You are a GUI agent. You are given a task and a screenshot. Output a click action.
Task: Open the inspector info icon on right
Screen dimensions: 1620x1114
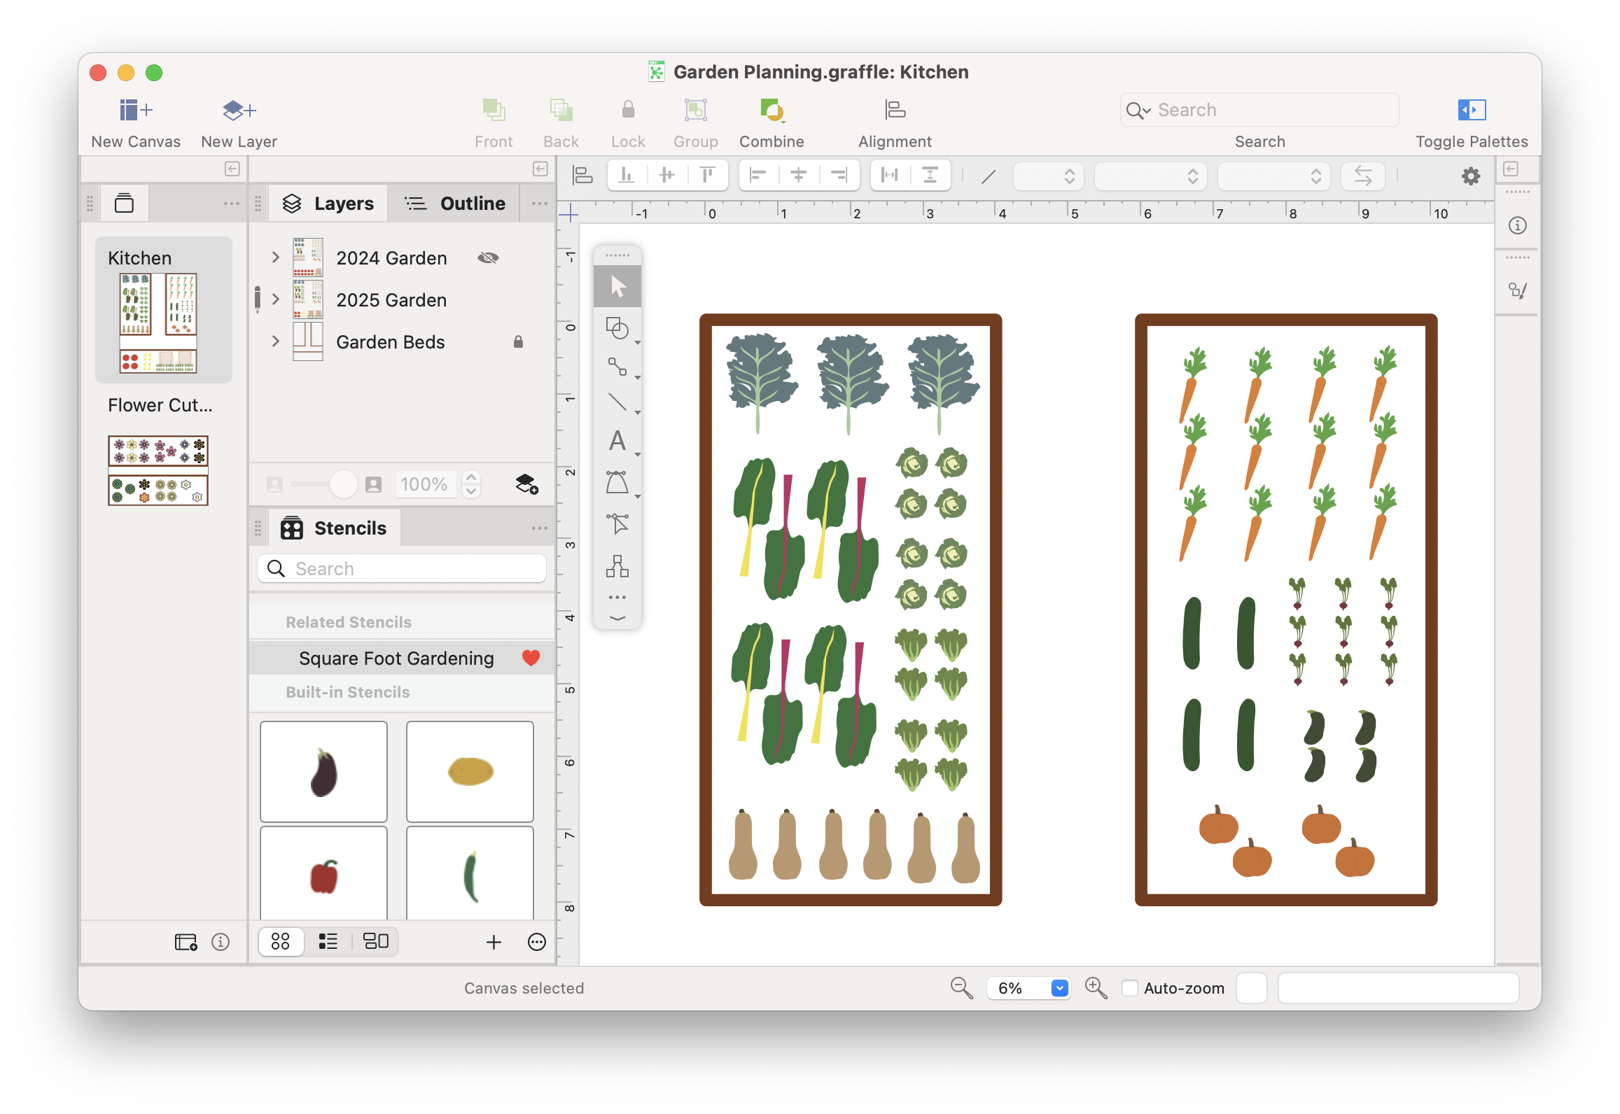point(1517,225)
